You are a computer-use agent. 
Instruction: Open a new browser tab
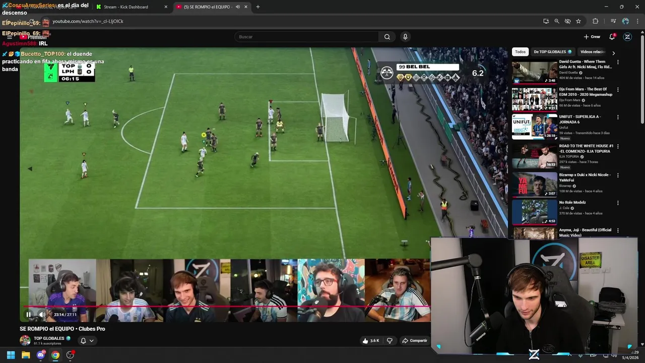point(258,7)
